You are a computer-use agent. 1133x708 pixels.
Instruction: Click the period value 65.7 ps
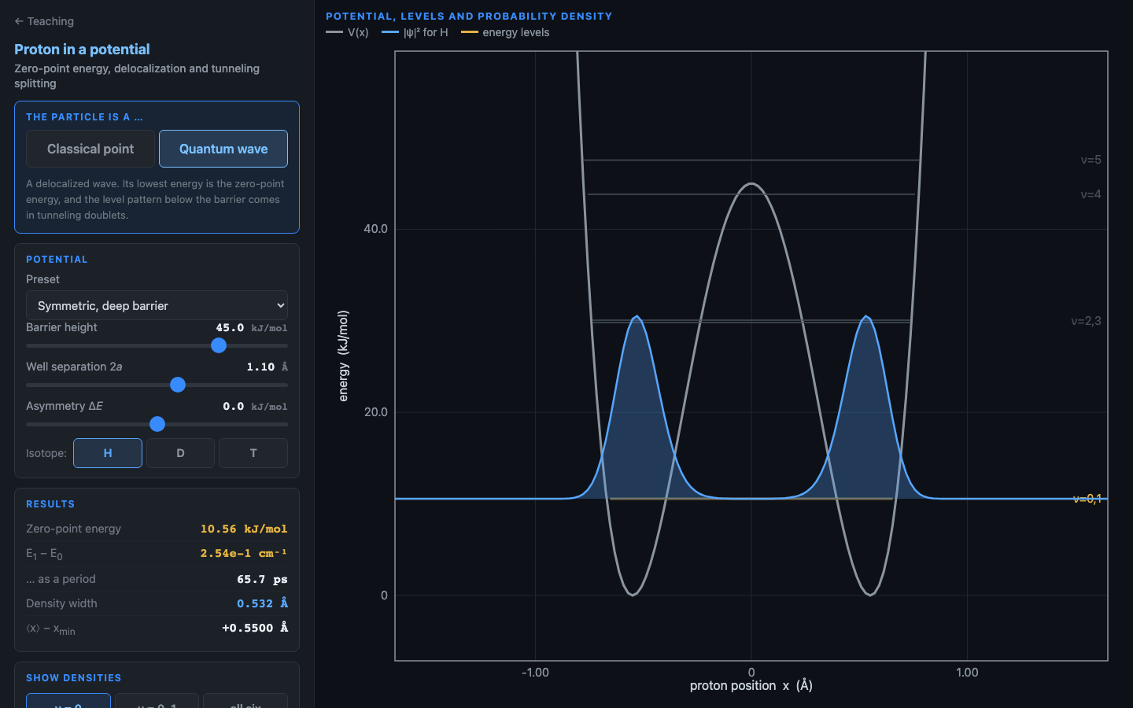click(262, 579)
